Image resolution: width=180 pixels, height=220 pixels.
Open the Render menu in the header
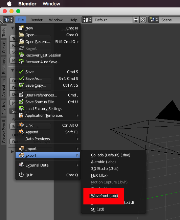36,20
